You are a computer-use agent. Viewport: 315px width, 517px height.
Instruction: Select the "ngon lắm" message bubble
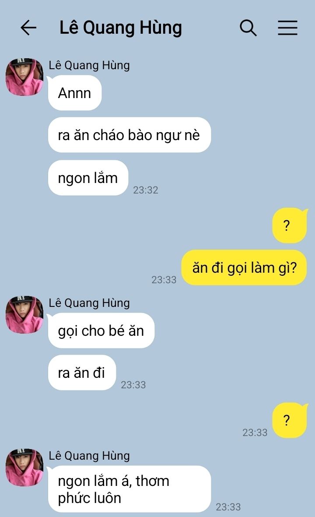88,178
